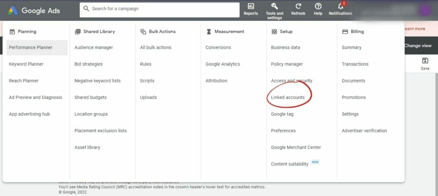Go to Advertiser verification
The width and height of the screenshot is (438, 196).
point(364,131)
